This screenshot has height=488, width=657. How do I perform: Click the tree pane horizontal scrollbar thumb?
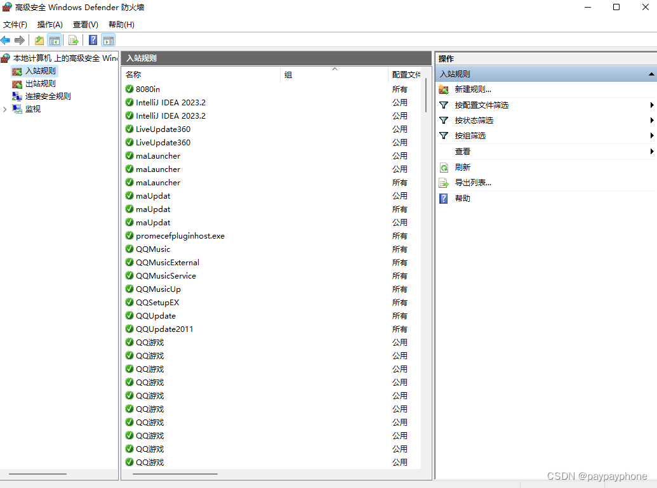[x=37, y=474]
